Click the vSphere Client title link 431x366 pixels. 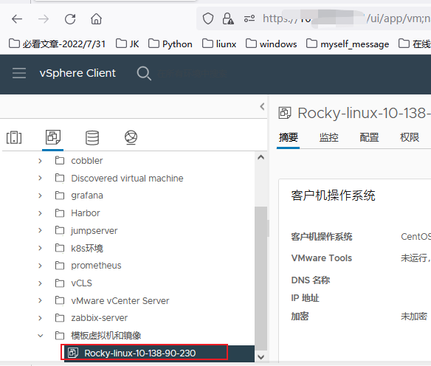click(x=77, y=73)
